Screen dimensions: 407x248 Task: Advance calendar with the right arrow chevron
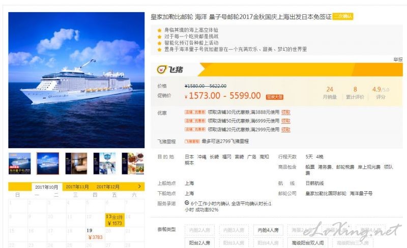(x=139, y=187)
